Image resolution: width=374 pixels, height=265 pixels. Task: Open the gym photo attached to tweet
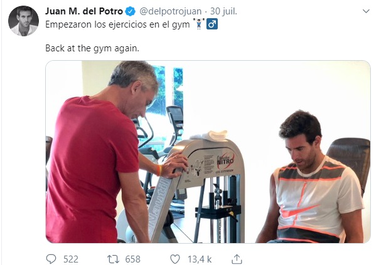point(208,152)
